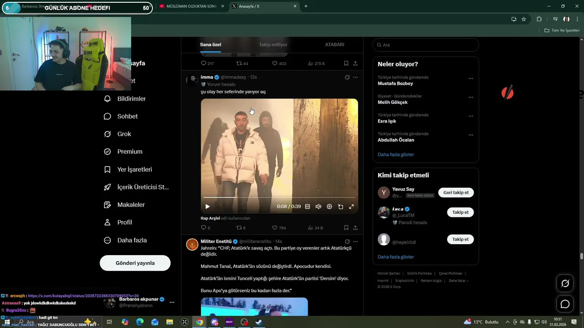Open Mustafa Bozbey trending topic
Image resolution: width=584 pixels, height=328 pixels.
[395, 84]
